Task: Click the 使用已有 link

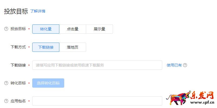Action: click(x=174, y=65)
